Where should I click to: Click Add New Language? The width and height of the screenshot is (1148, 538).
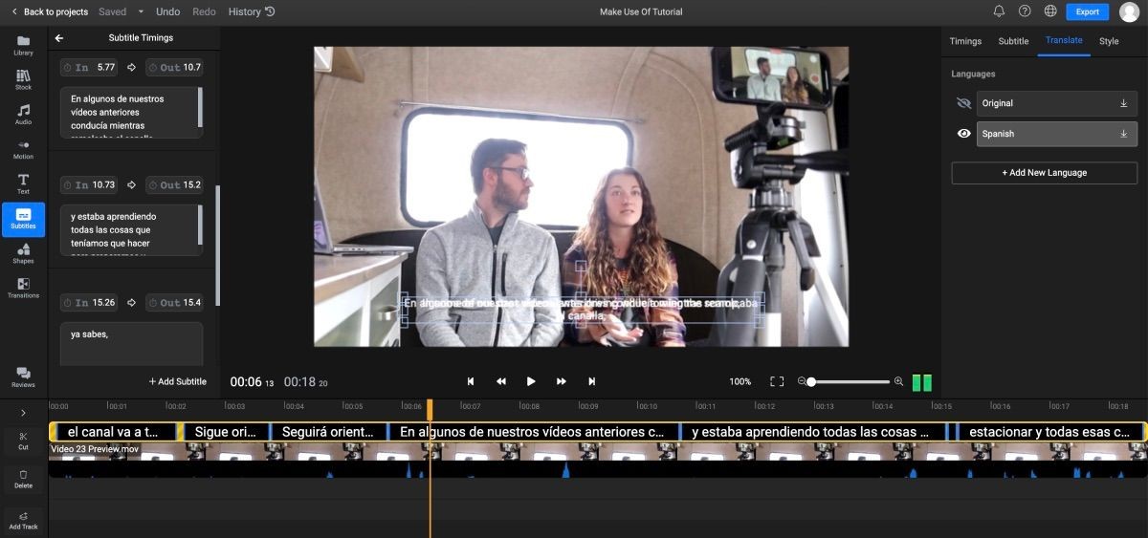click(x=1044, y=173)
